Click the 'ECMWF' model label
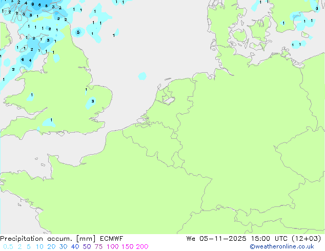325x251 pixels. [x=112, y=239]
